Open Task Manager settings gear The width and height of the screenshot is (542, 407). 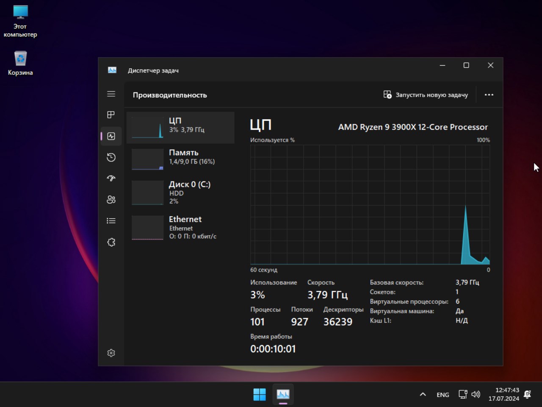tap(111, 353)
